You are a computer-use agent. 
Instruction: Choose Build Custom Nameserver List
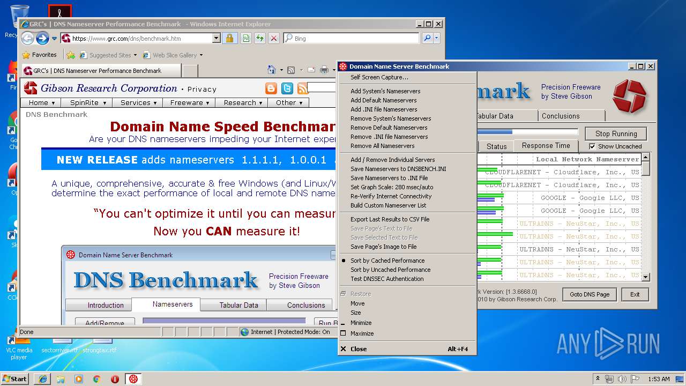pos(388,205)
